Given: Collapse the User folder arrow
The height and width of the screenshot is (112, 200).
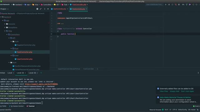Looking at the screenshot, I should pos(11,55).
